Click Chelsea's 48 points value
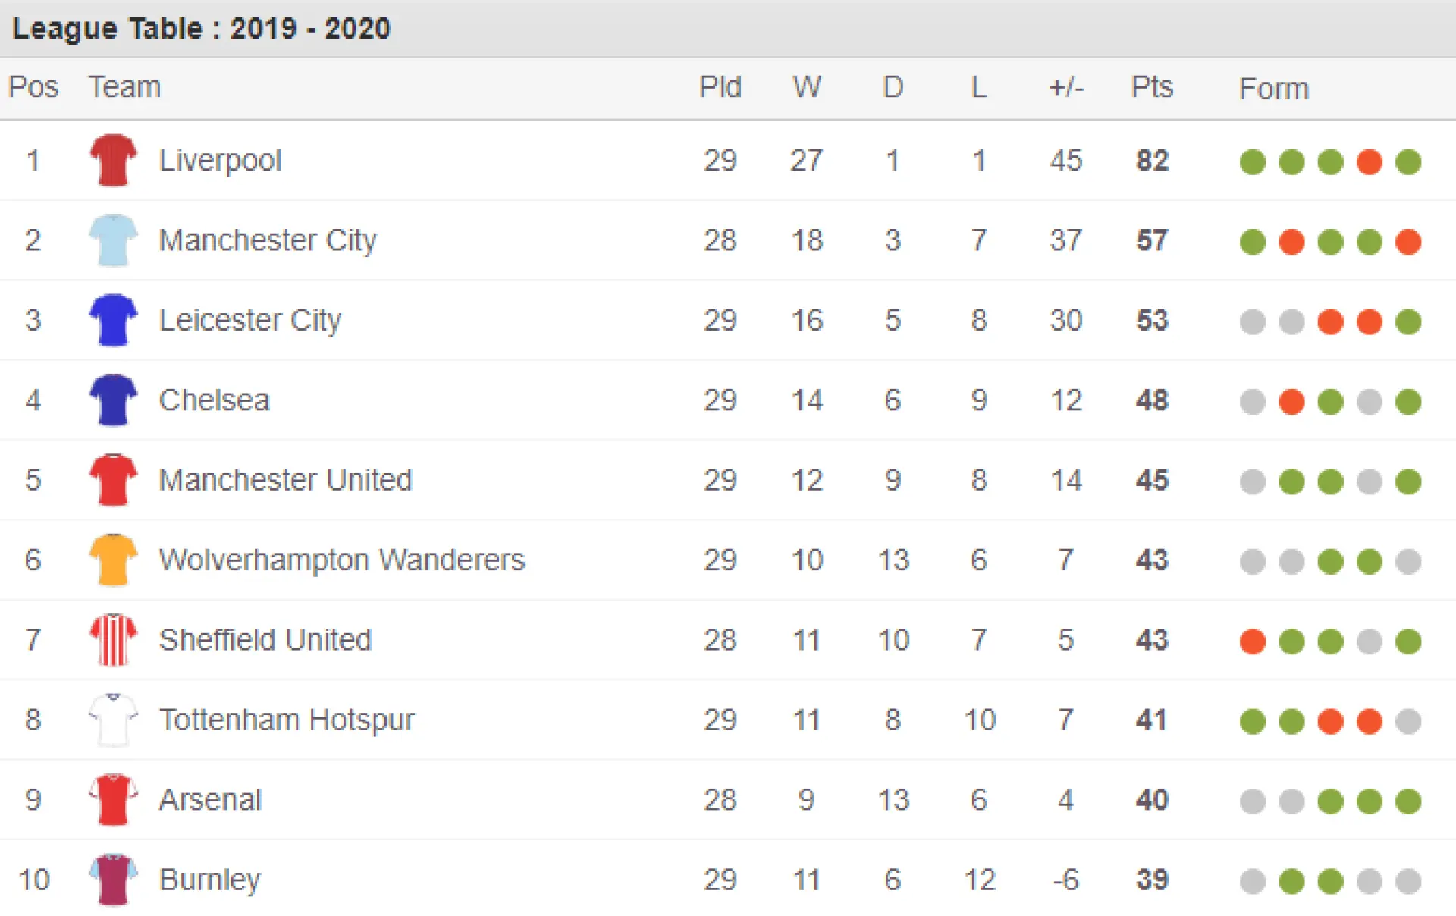1456x916 pixels. (x=1152, y=400)
